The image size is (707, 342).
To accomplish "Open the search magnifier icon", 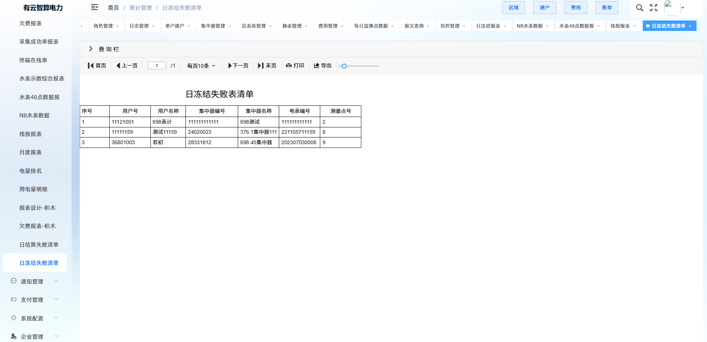I will 639,8.
